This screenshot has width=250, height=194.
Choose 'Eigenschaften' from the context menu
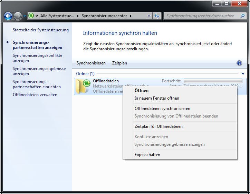point(180,155)
